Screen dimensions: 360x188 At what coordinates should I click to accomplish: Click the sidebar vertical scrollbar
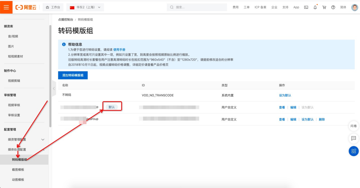tap(50, 76)
